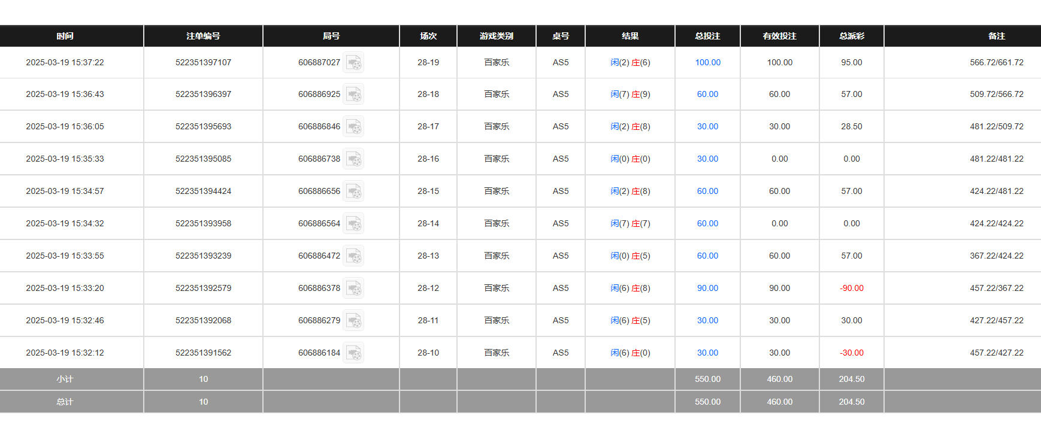Click the 总派彩 column header
This screenshot has height=428, width=1041.
pyautogui.click(x=851, y=36)
